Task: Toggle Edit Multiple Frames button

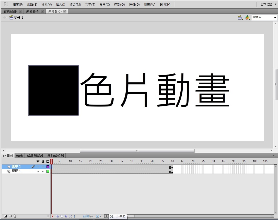Action: pyautogui.click(x=66, y=216)
